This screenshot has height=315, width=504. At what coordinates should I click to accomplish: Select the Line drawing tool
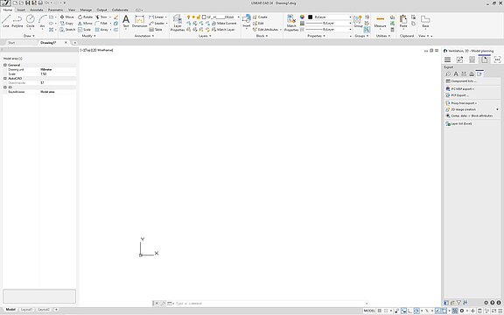6,21
